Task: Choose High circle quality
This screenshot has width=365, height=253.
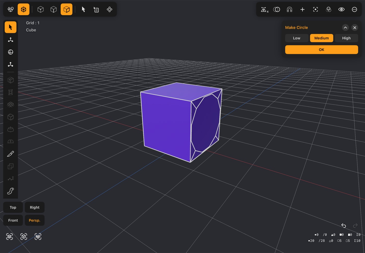Action: pos(346,38)
